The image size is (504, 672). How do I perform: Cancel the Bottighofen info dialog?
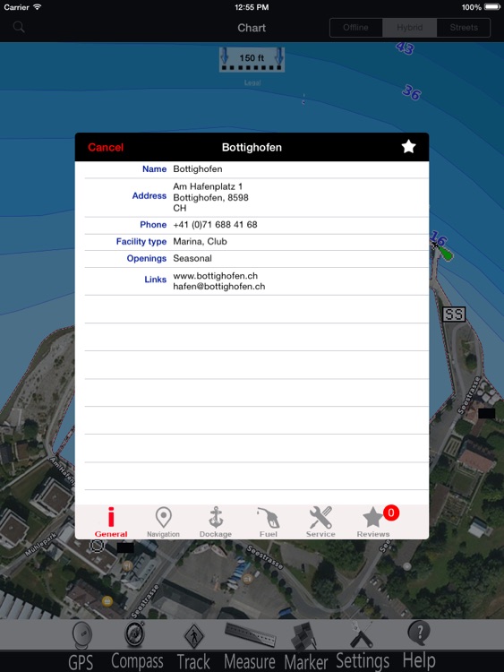tap(106, 147)
